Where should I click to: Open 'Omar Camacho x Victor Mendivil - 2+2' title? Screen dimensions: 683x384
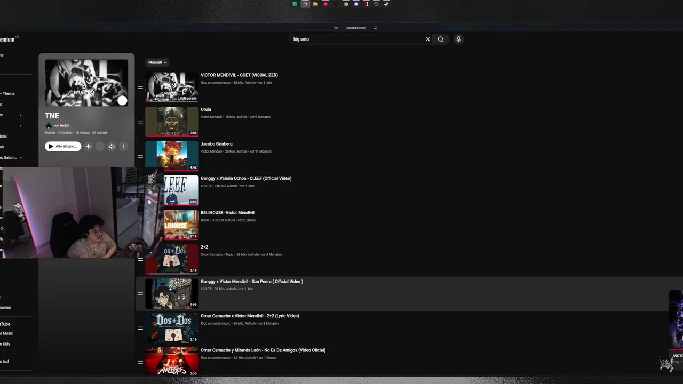(x=250, y=316)
